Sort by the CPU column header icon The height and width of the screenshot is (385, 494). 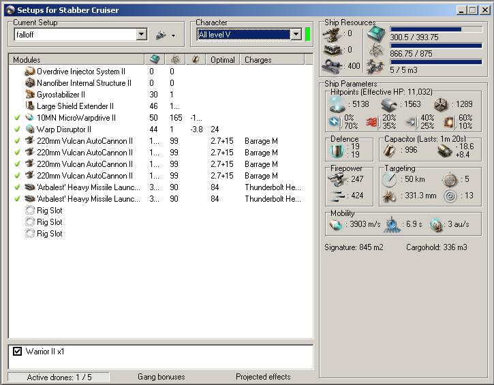coord(155,59)
